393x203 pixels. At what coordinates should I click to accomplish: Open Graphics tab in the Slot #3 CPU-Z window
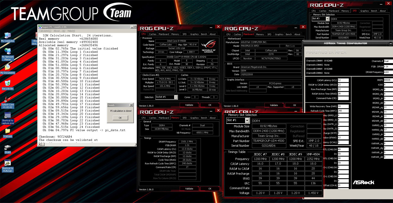coord(364,11)
